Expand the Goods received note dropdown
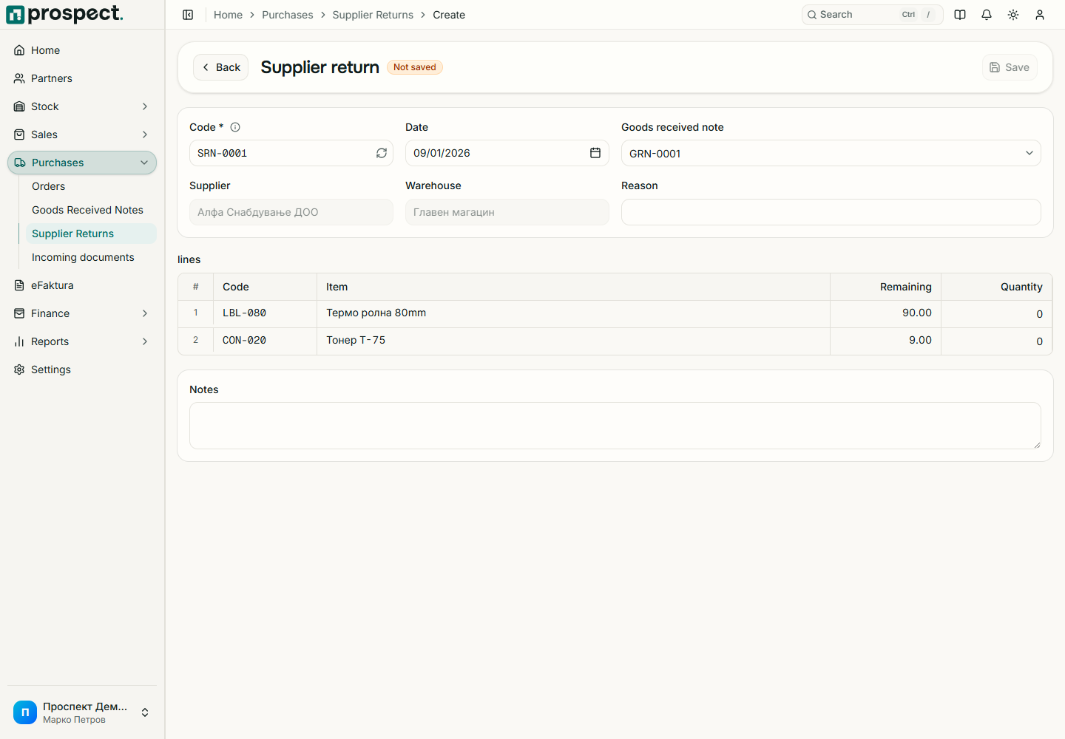The height and width of the screenshot is (739, 1065). tap(831, 153)
